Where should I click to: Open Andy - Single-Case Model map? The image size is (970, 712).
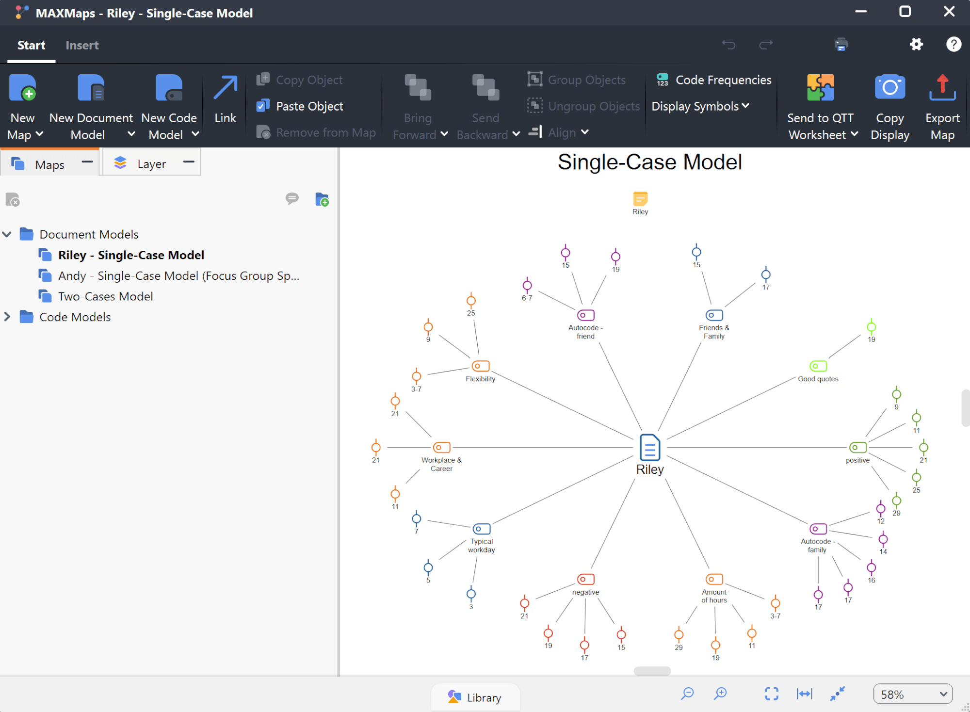point(178,275)
